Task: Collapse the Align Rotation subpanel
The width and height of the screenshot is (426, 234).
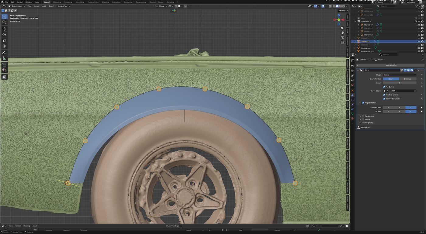Action: coord(360,103)
